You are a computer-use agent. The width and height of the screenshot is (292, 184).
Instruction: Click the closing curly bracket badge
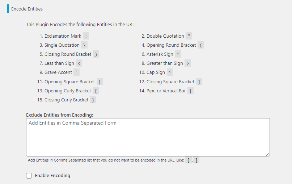[93, 100]
